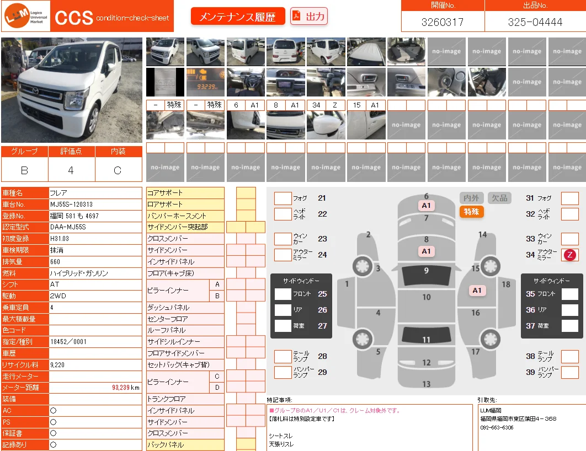
Task: Click the A1 damage badge on the front bumper
Action: (426, 205)
